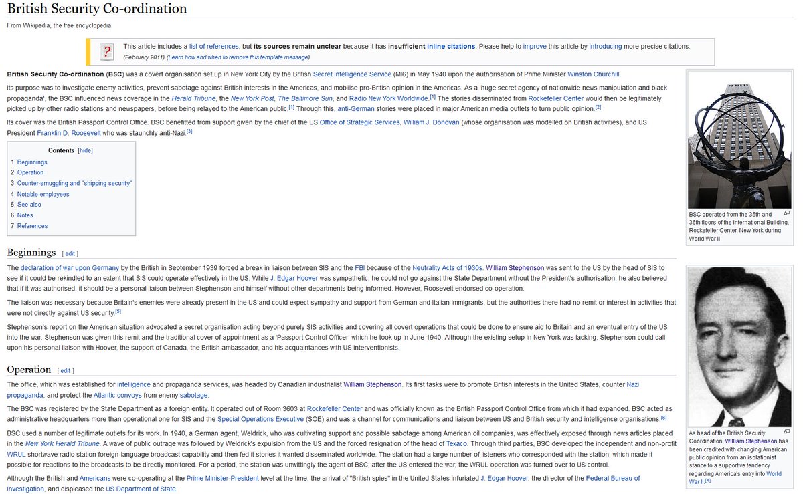This screenshot has width=803, height=494.
Task: Open the Neutrality Acts of 1930s link
Action: (448, 267)
